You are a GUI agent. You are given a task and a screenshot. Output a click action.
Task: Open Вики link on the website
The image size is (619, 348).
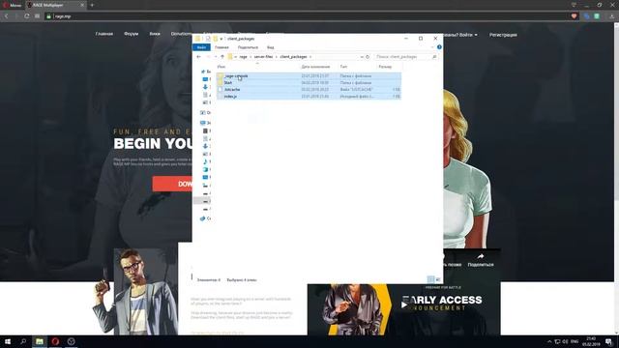[155, 34]
